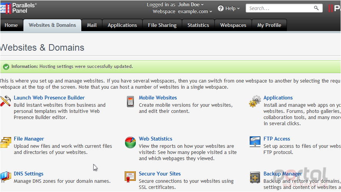Open the Webspaces tab
The height and width of the screenshot is (192, 341).
pyautogui.click(x=233, y=25)
